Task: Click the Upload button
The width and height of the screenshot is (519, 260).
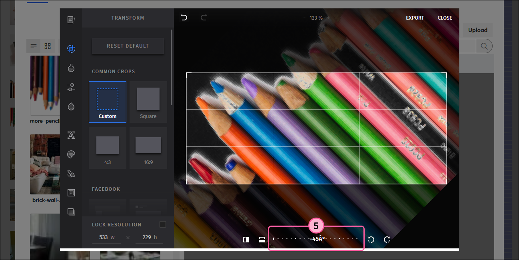Action: (x=478, y=30)
